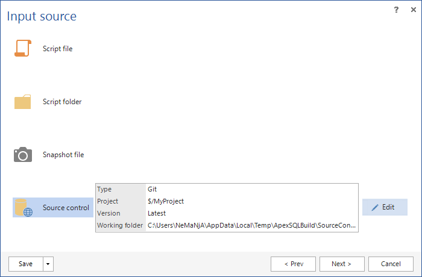Click the Source control database globe icon

[x=23, y=208]
